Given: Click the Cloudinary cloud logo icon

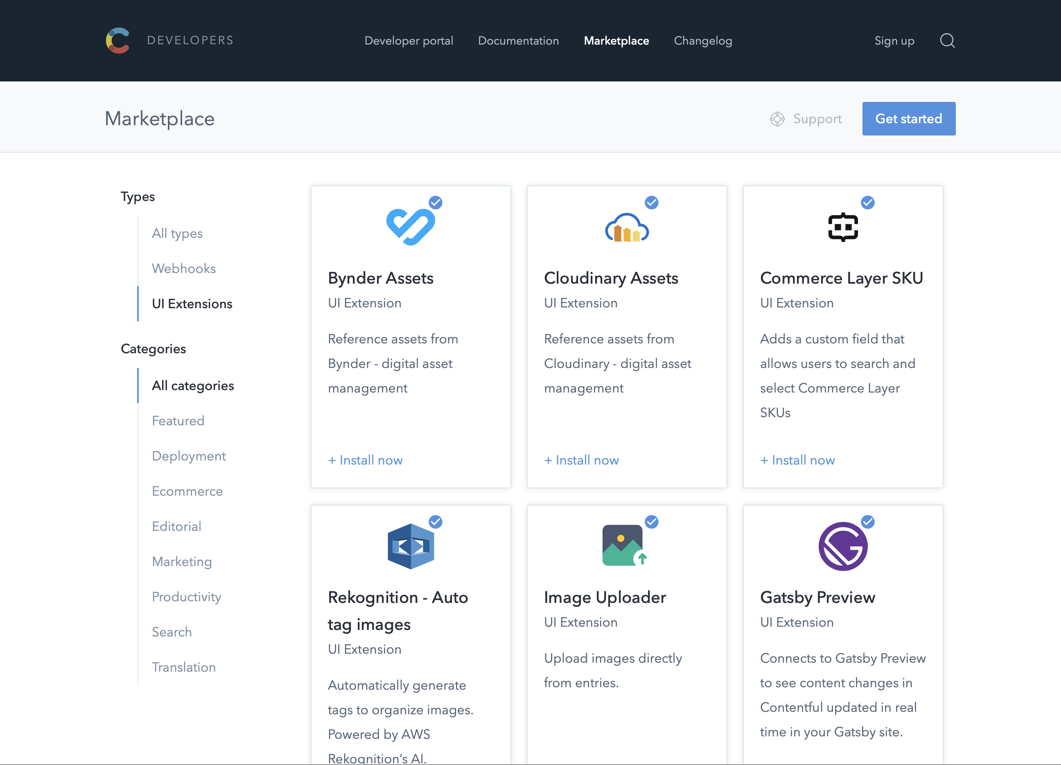Looking at the screenshot, I should click(x=627, y=228).
